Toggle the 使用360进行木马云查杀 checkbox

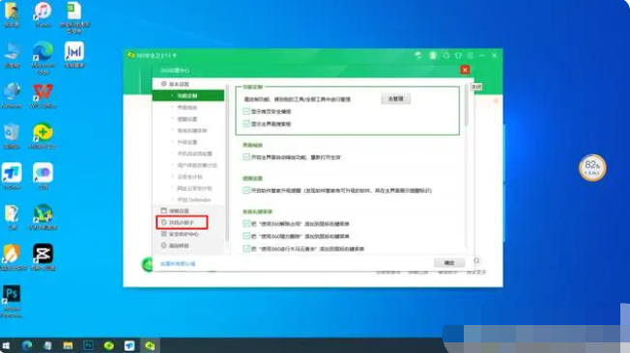point(246,249)
